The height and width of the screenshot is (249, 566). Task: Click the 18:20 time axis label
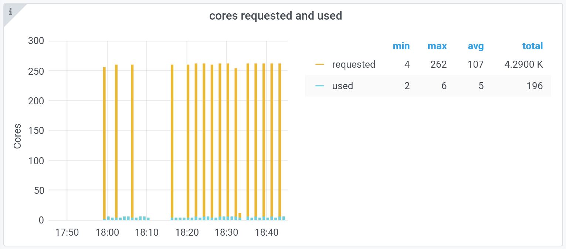[187, 233]
